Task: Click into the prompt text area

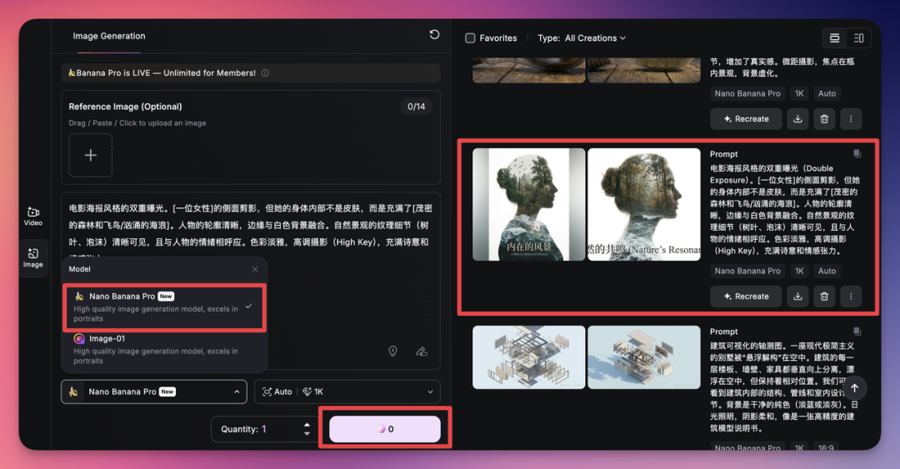Action: point(250,225)
